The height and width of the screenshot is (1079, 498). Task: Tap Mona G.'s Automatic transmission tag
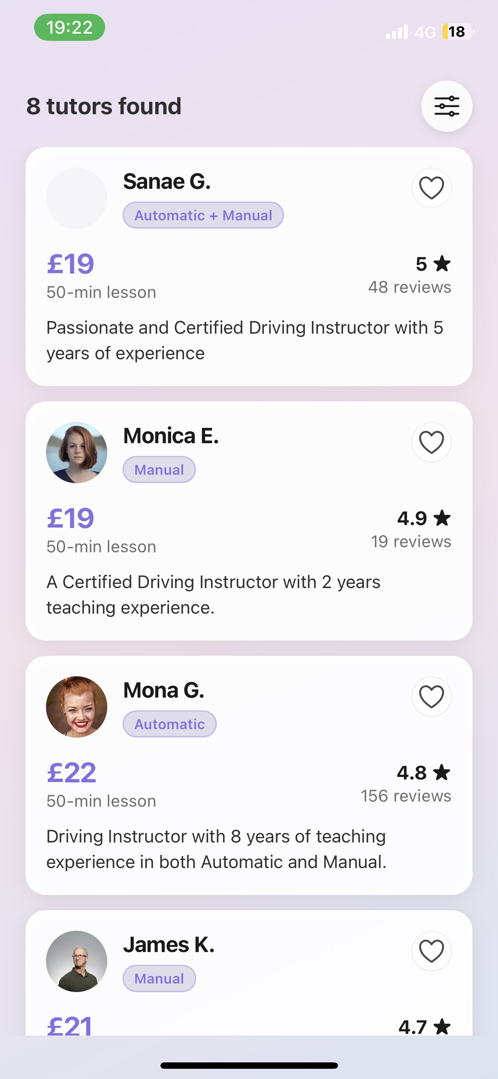169,724
